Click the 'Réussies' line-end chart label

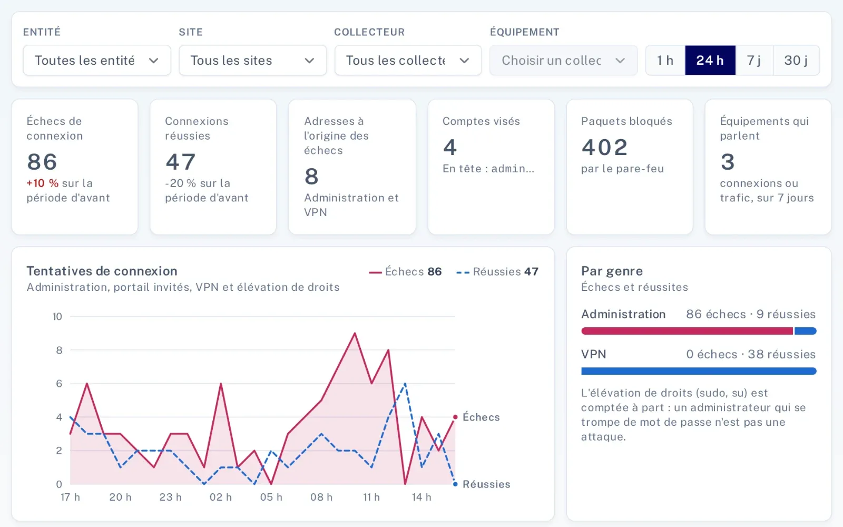click(486, 484)
